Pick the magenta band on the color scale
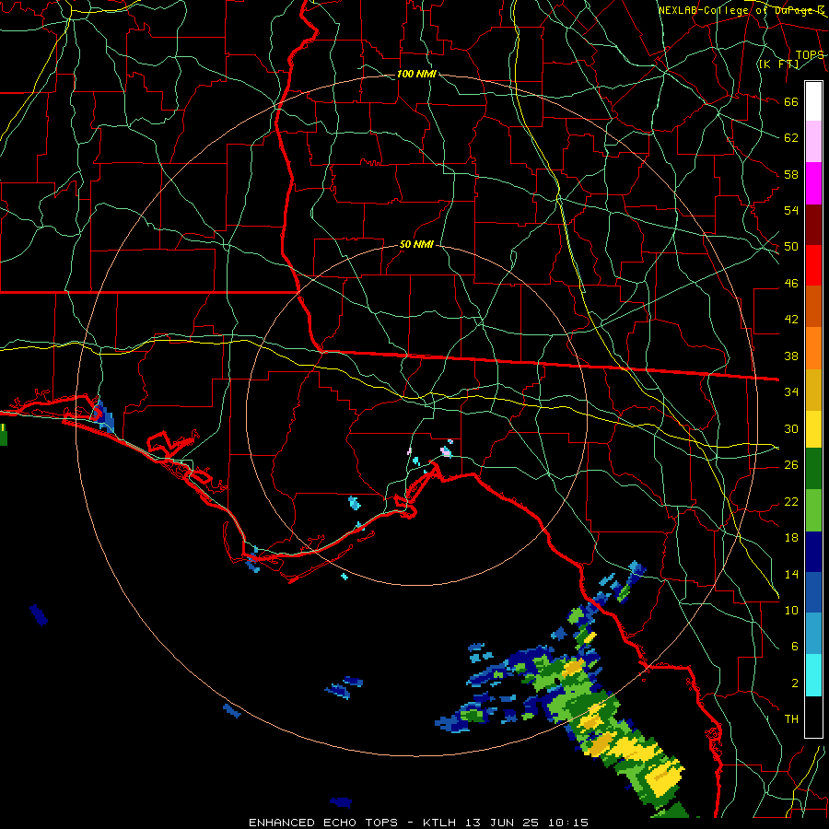The width and height of the screenshot is (829, 829). (x=813, y=183)
